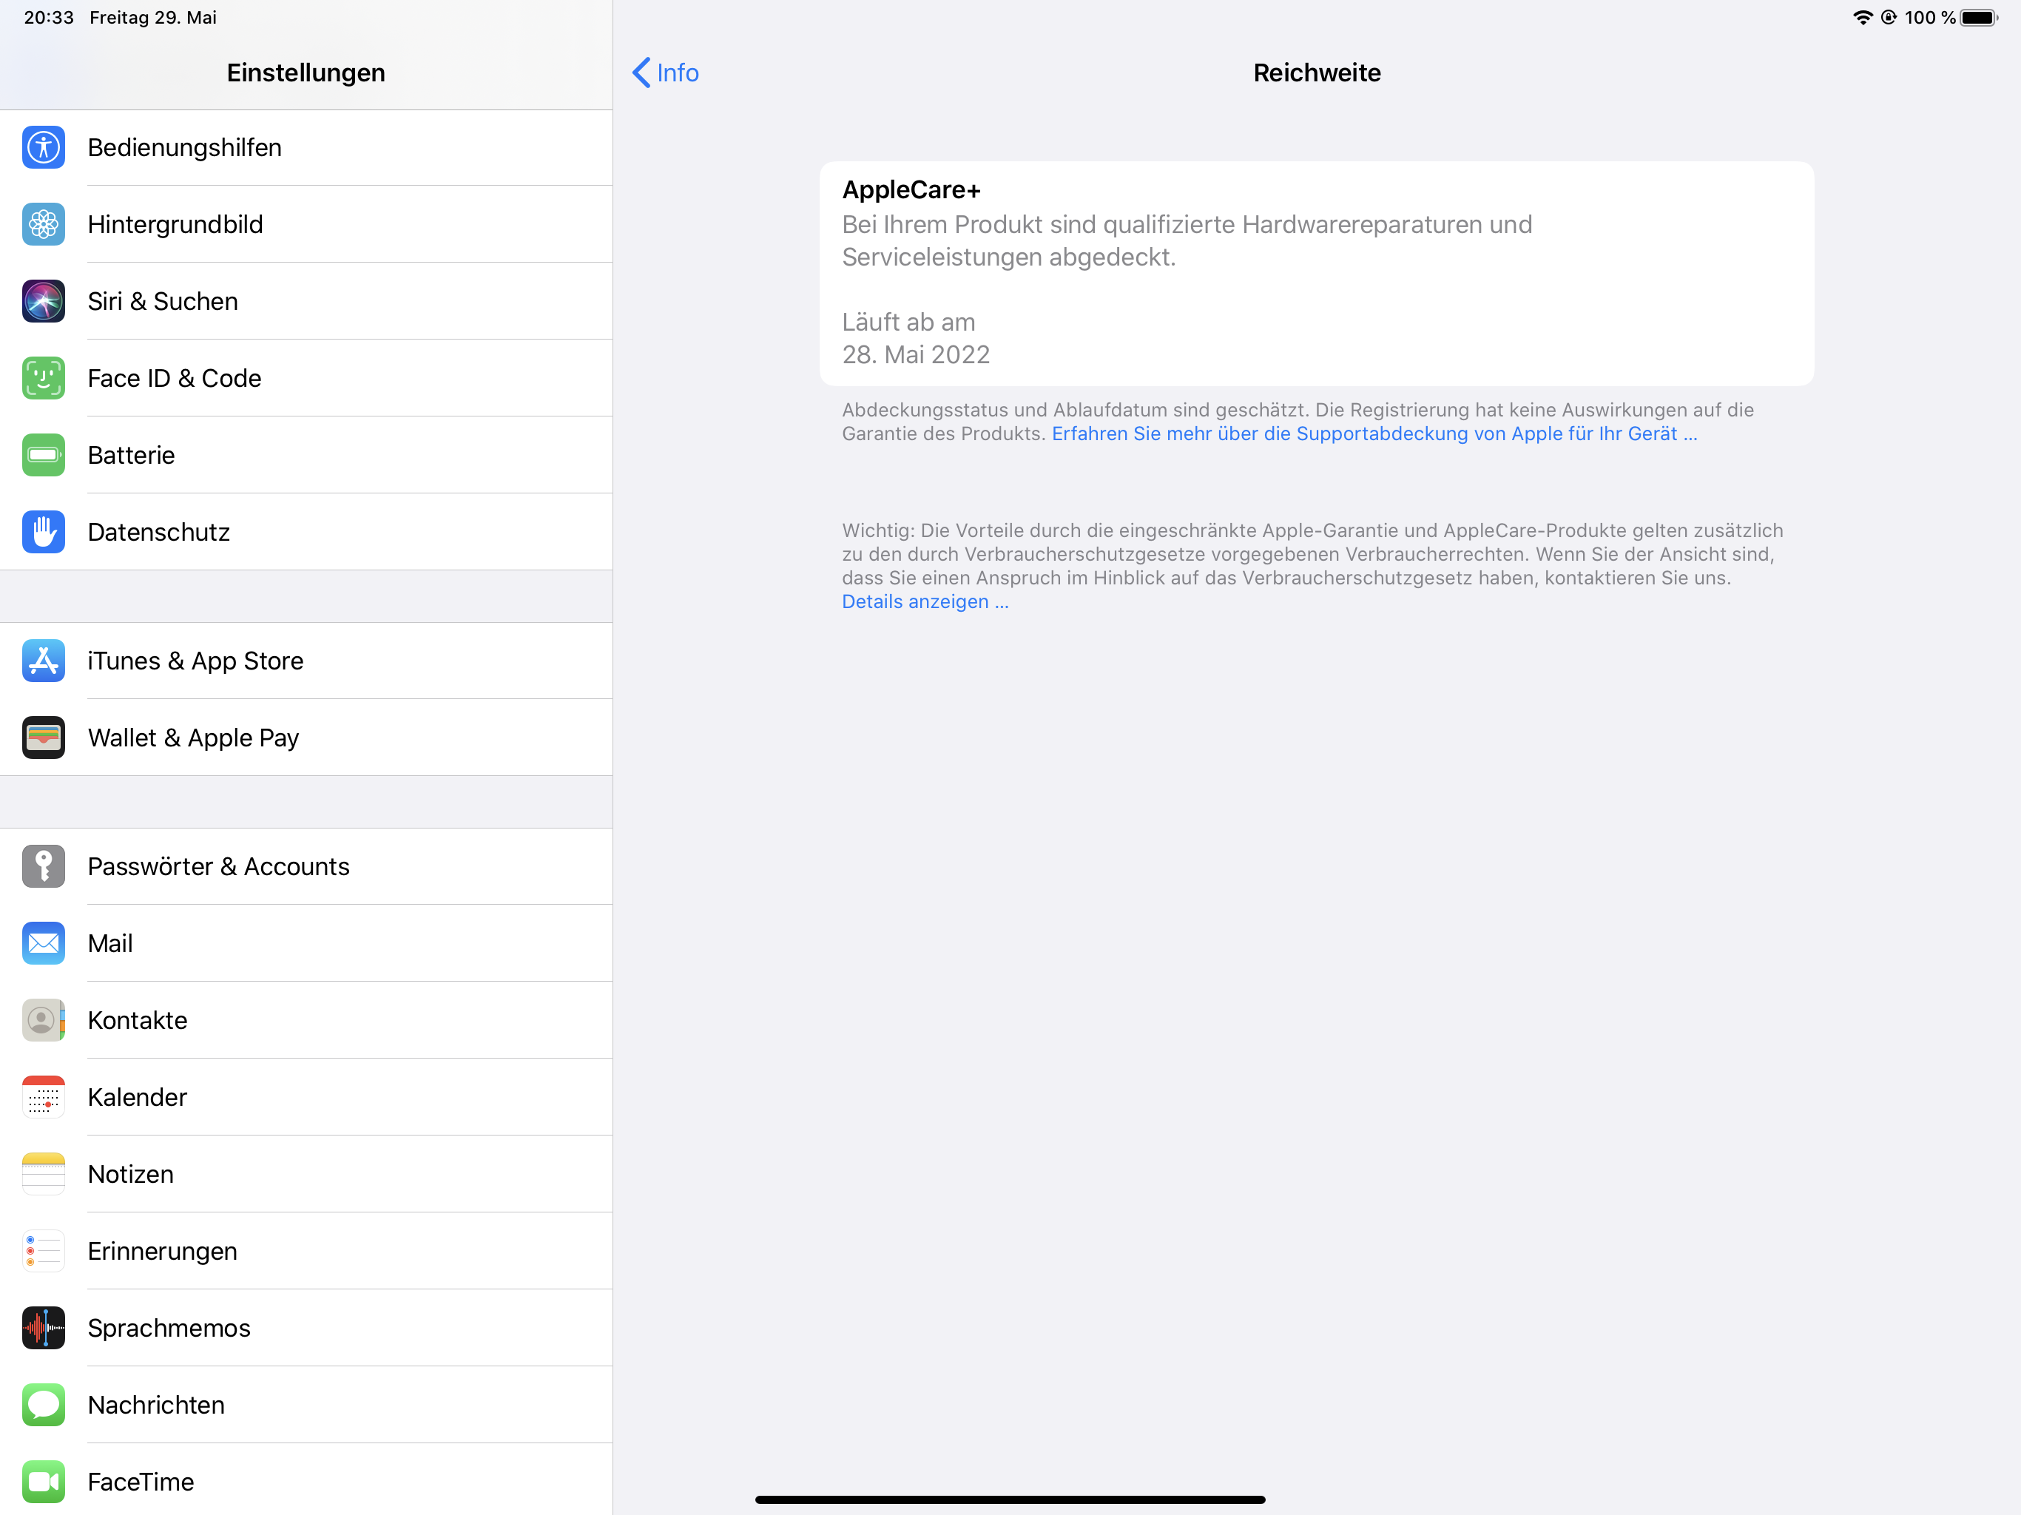Tap the Wallet & Apple Pay icon
The image size is (2021, 1515).
[43, 737]
